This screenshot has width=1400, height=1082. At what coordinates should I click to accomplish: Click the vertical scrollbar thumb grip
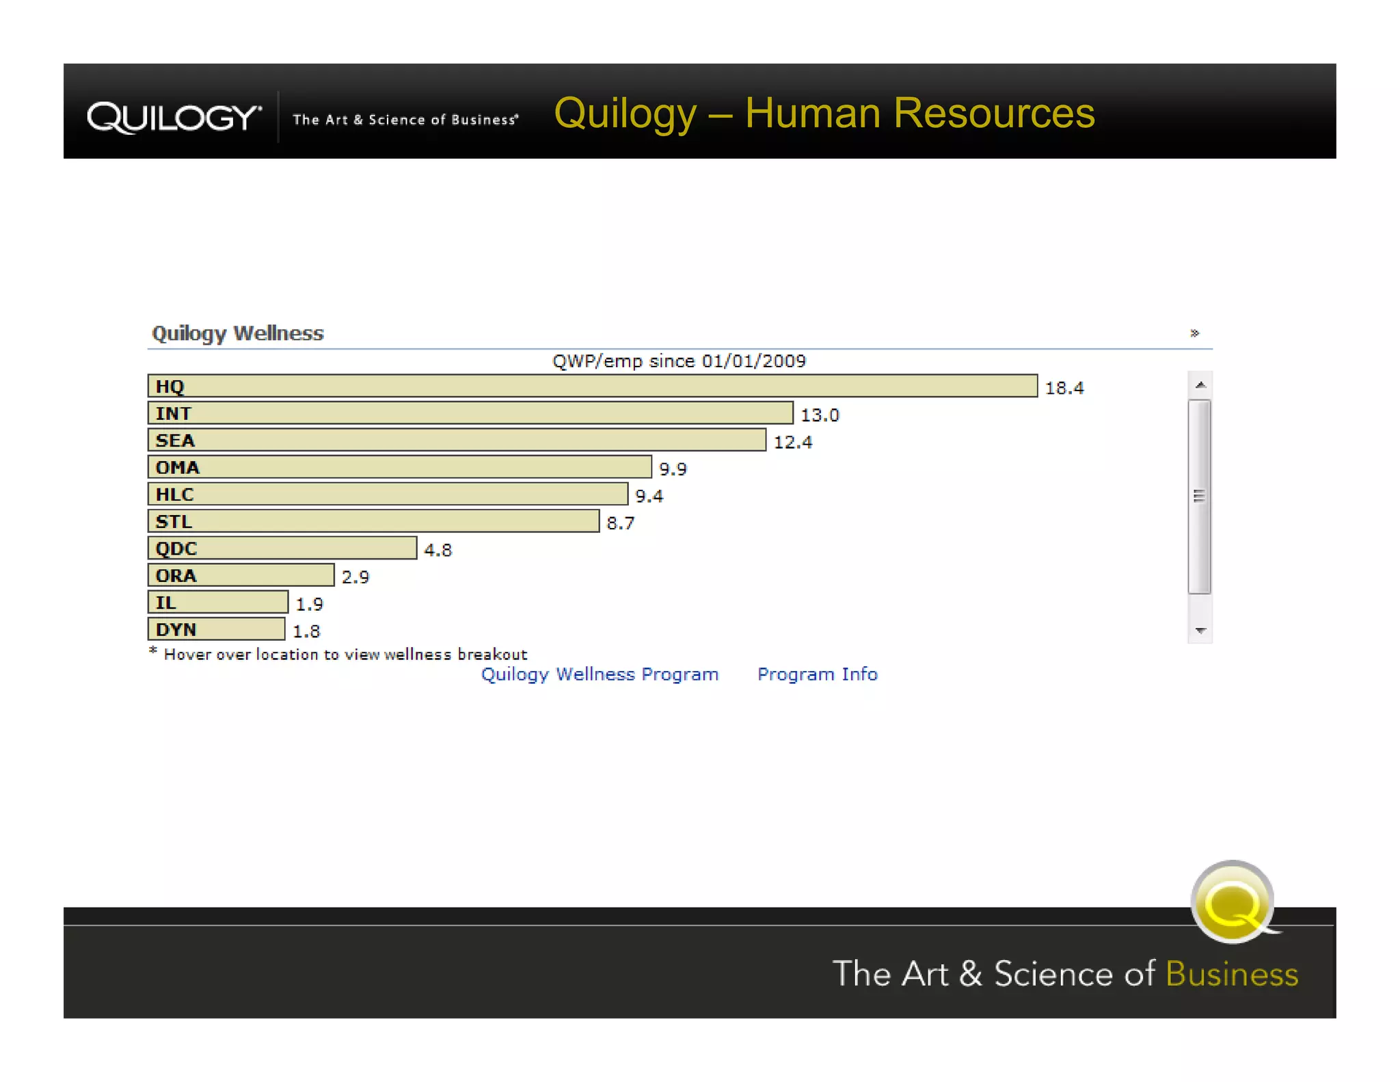[1199, 497]
